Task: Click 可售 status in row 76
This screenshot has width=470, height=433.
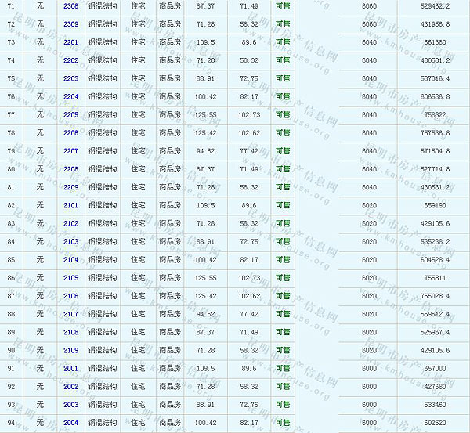Action: tap(282, 96)
